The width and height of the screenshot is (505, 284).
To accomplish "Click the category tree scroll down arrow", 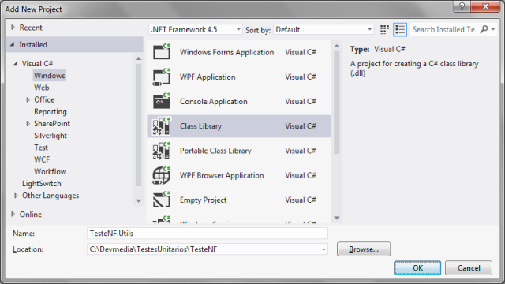I will click(139, 201).
